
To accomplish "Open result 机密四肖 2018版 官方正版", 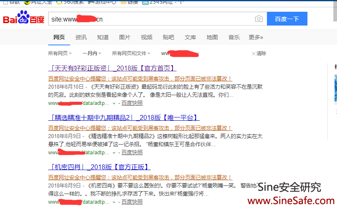I will 99,167.
